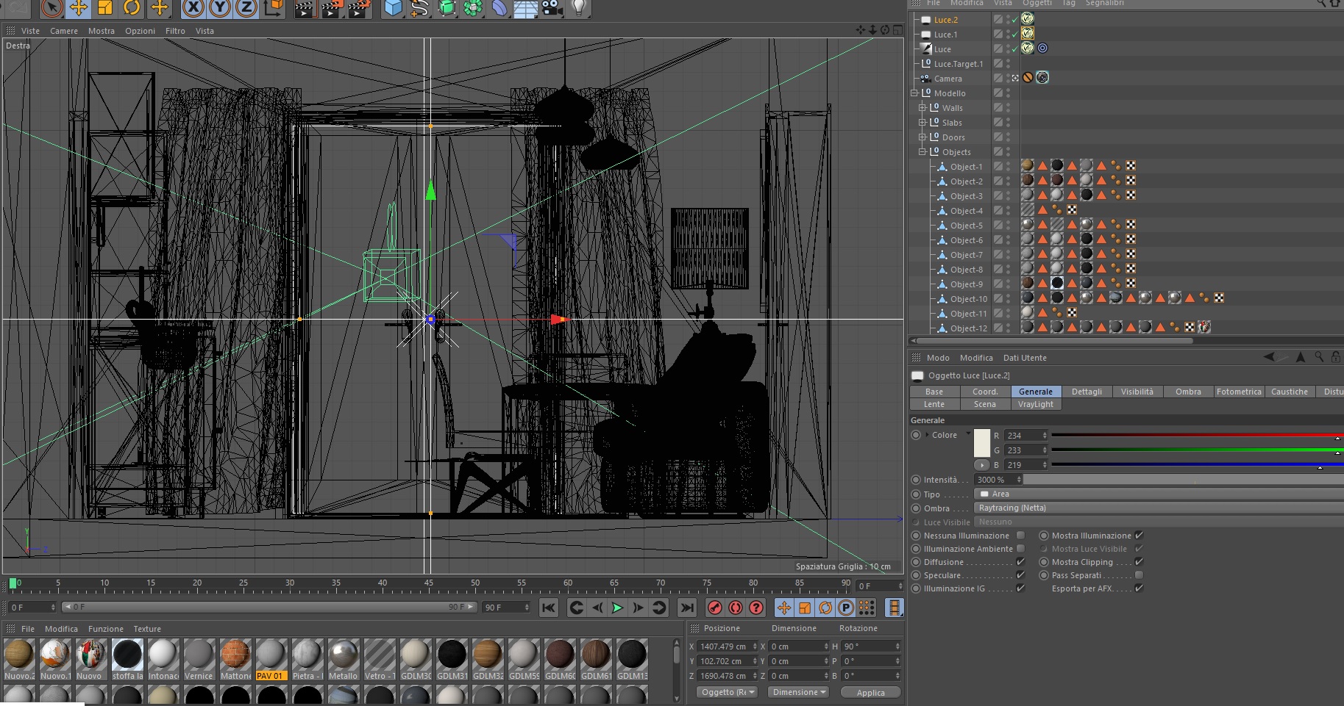1344x706 pixels.
Task: Uncheck the Esporta per AFX checkbox
Action: (1139, 588)
